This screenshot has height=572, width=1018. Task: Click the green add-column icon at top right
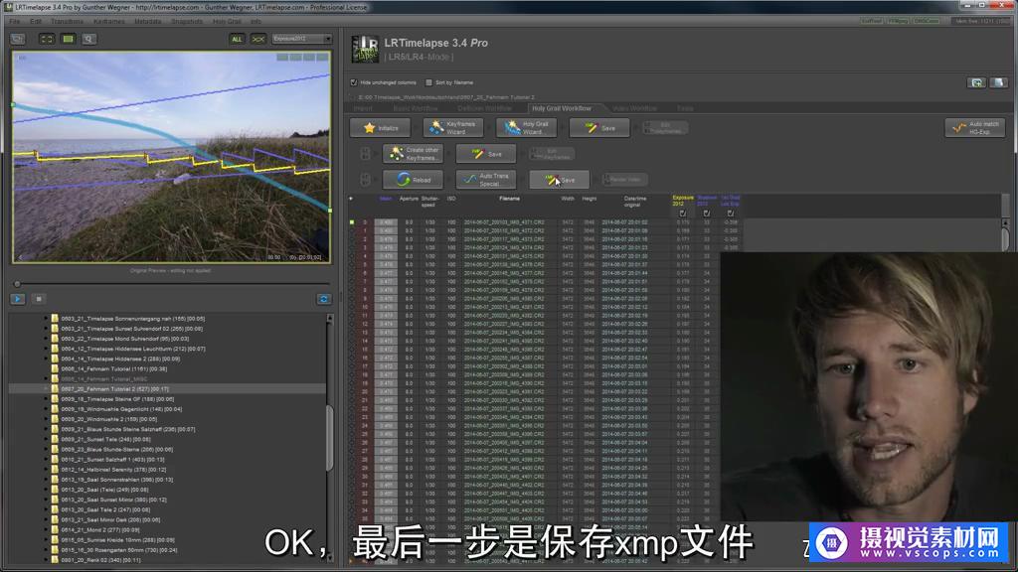pyautogui.click(x=976, y=82)
